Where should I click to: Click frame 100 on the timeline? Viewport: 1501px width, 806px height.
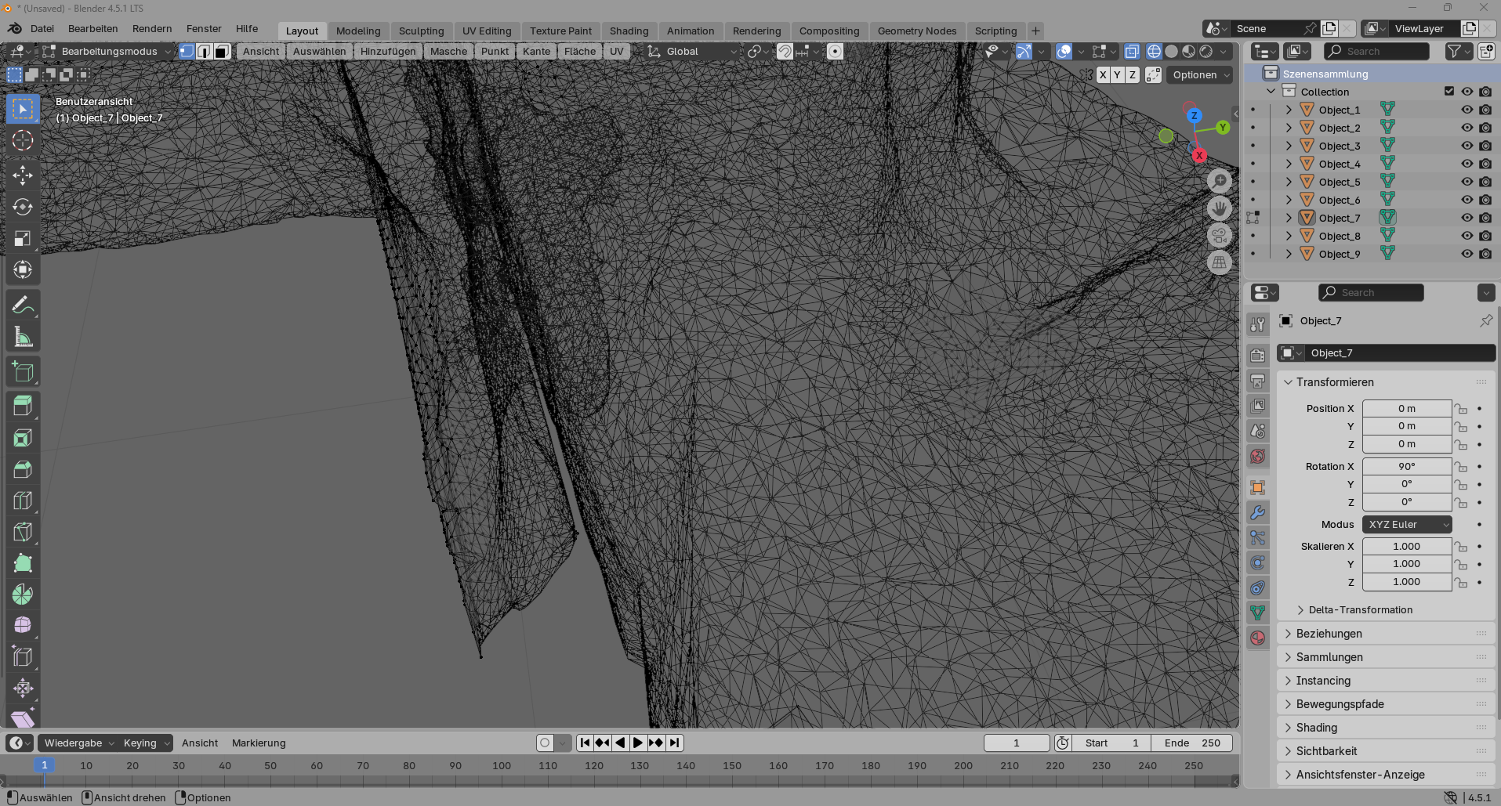tap(502, 766)
